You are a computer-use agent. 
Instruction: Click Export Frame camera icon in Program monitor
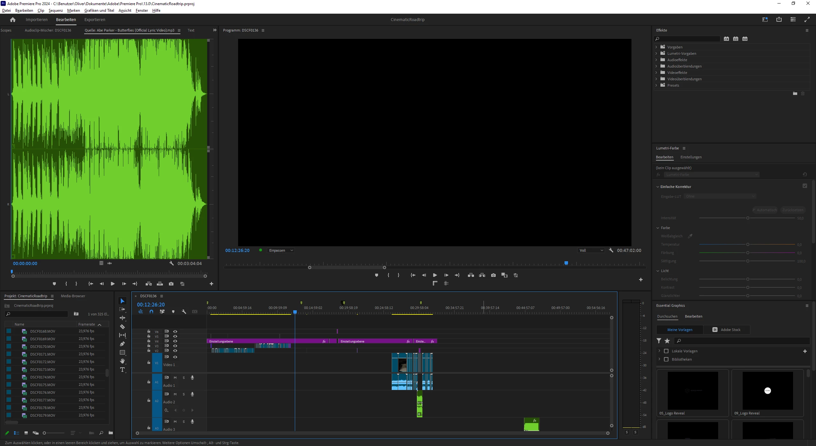click(493, 275)
